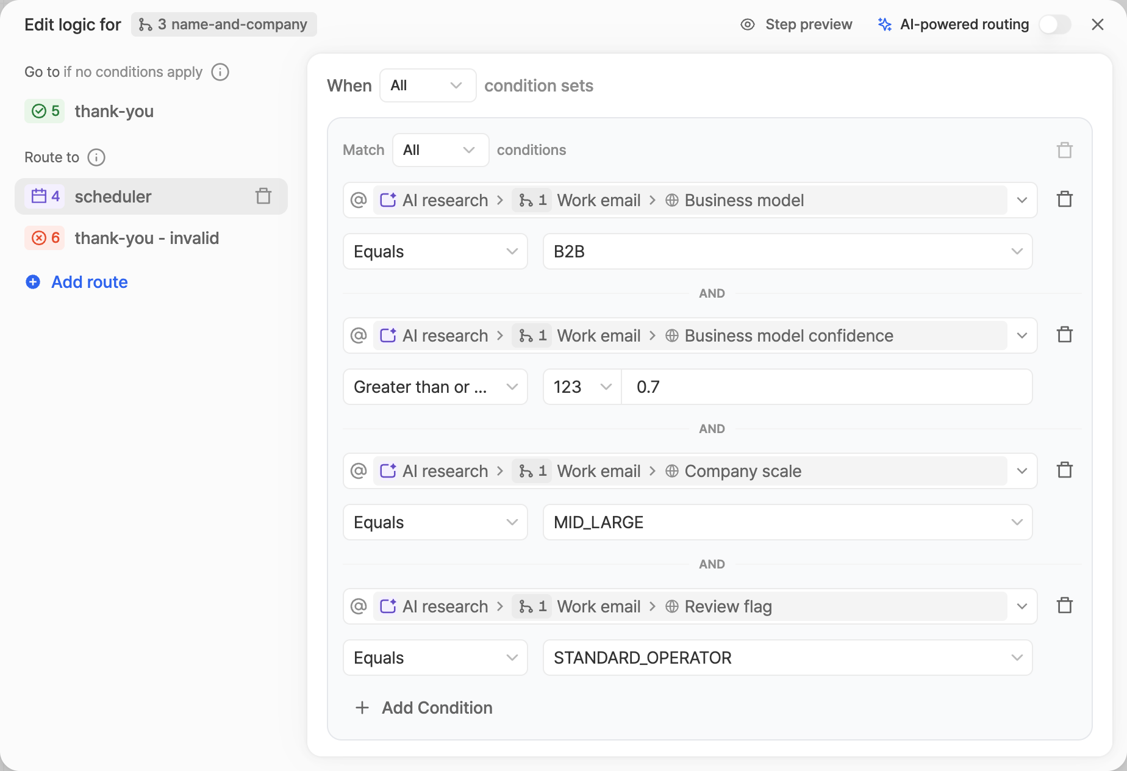1127x771 pixels.
Task: Click the 3 name-and-company step chip
Action: pos(224,24)
